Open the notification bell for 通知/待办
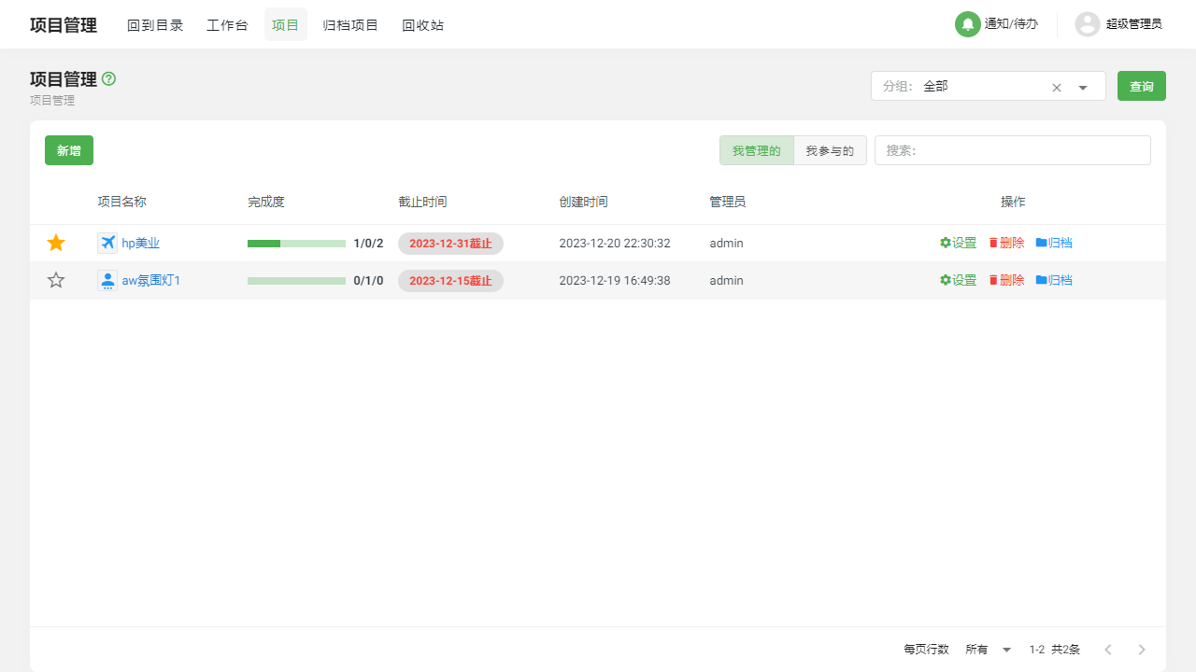Viewport: 1196px width, 672px height. tap(967, 24)
